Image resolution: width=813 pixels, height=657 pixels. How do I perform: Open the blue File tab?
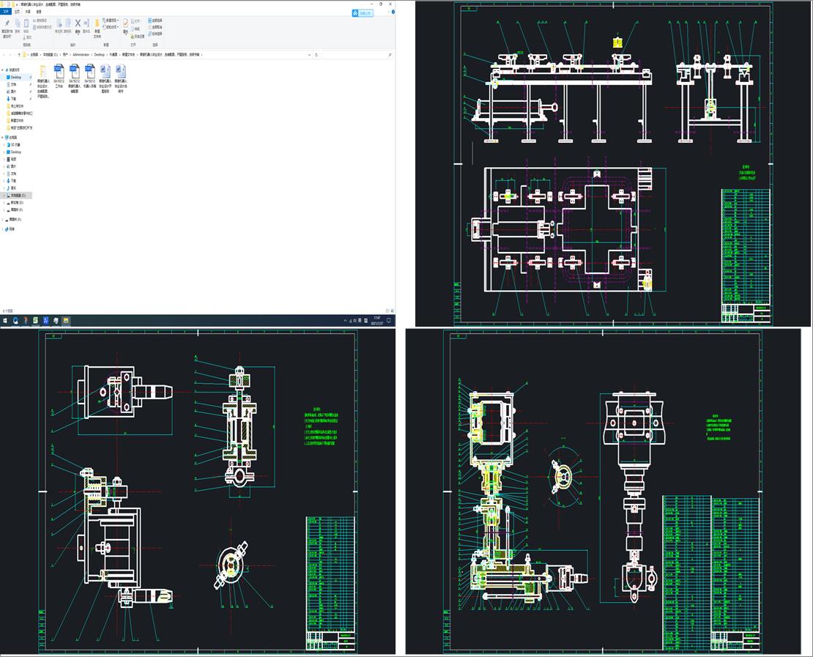7,12
